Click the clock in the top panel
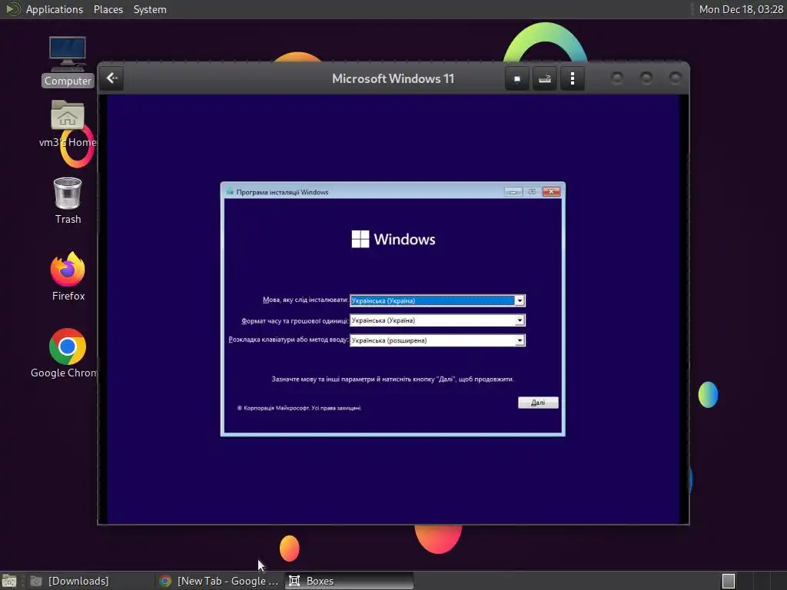The height and width of the screenshot is (590, 787). 742,9
